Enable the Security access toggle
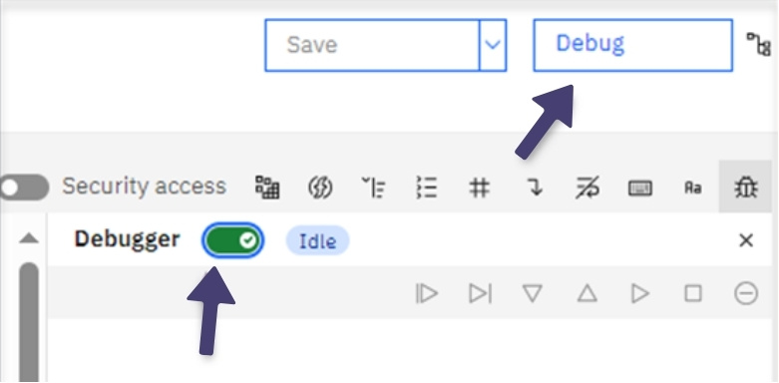This screenshot has width=779, height=383. click(x=23, y=188)
